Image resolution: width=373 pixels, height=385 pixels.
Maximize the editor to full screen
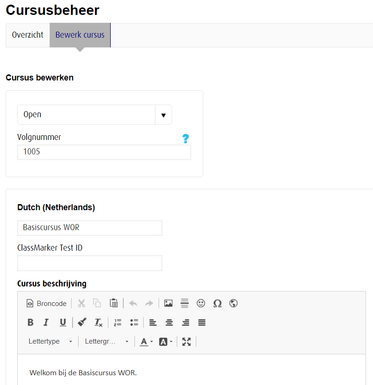(186, 342)
